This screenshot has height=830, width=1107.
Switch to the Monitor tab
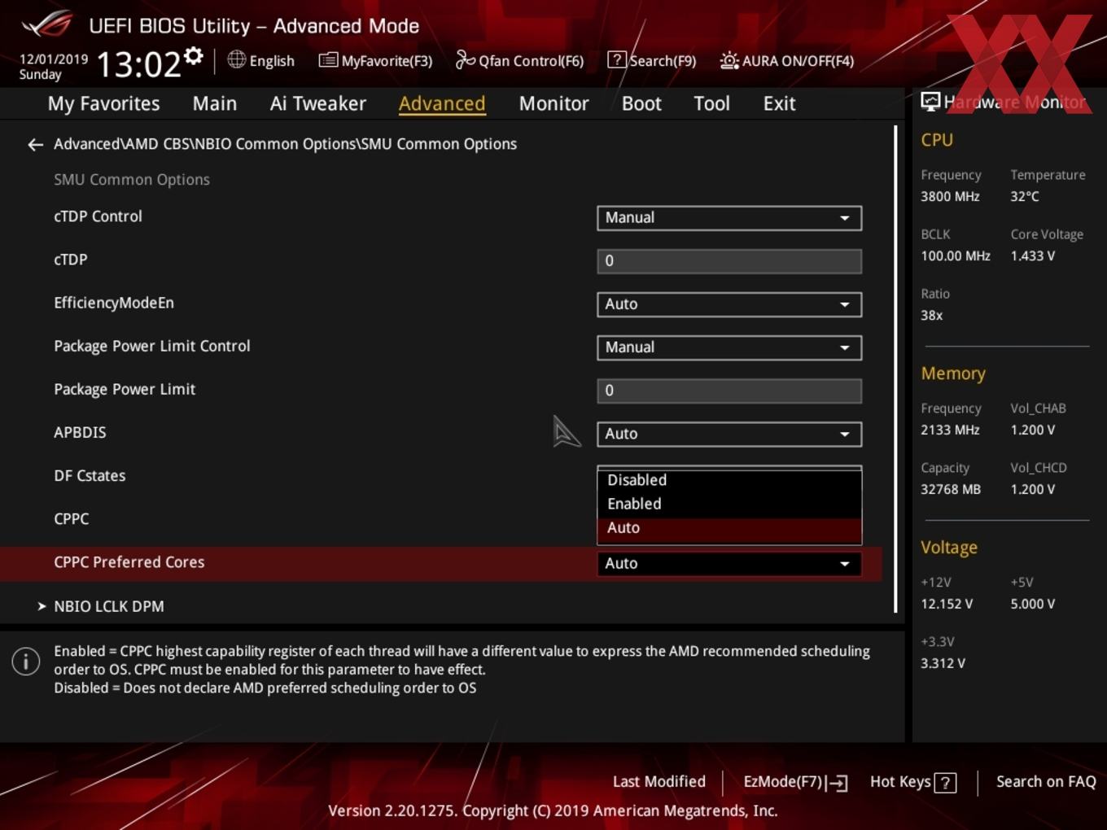pos(553,103)
